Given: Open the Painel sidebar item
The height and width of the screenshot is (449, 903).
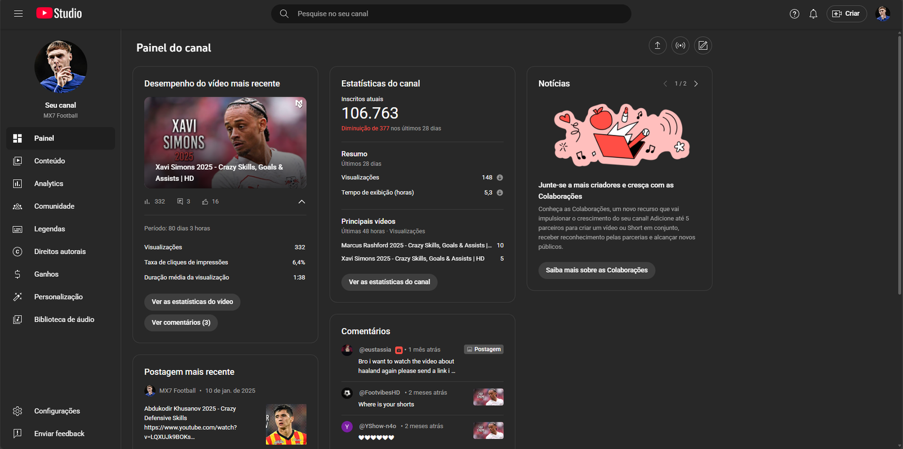Looking at the screenshot, I should tap(60, 138).
